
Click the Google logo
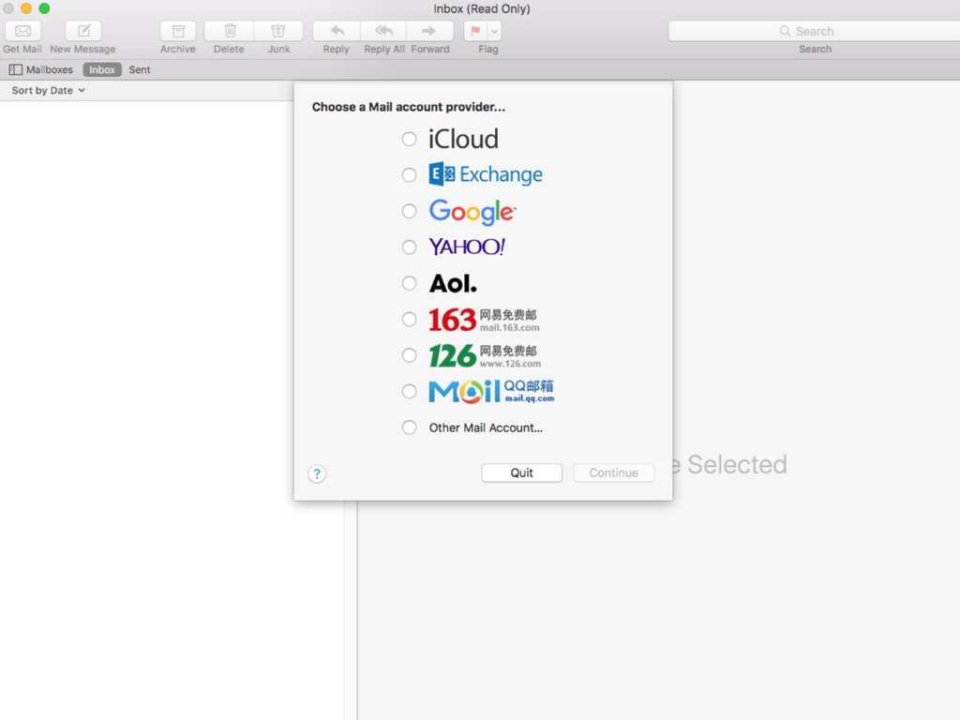472,212
